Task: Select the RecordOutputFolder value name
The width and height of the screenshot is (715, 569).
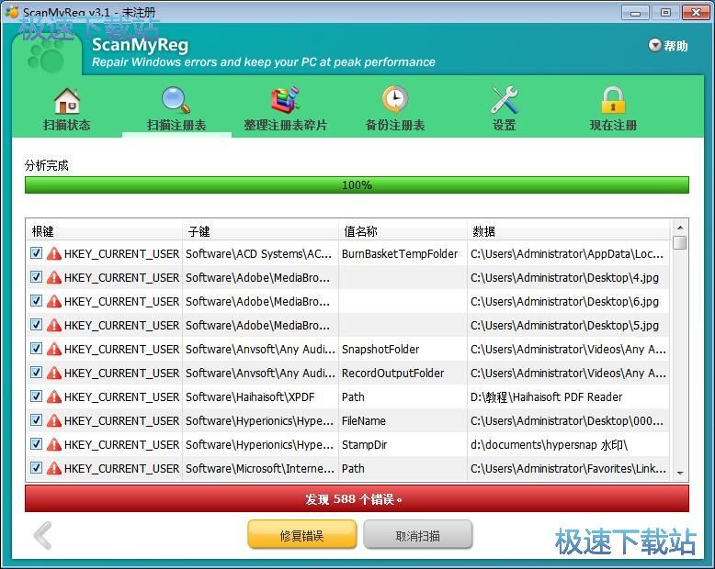Action: 392,373
